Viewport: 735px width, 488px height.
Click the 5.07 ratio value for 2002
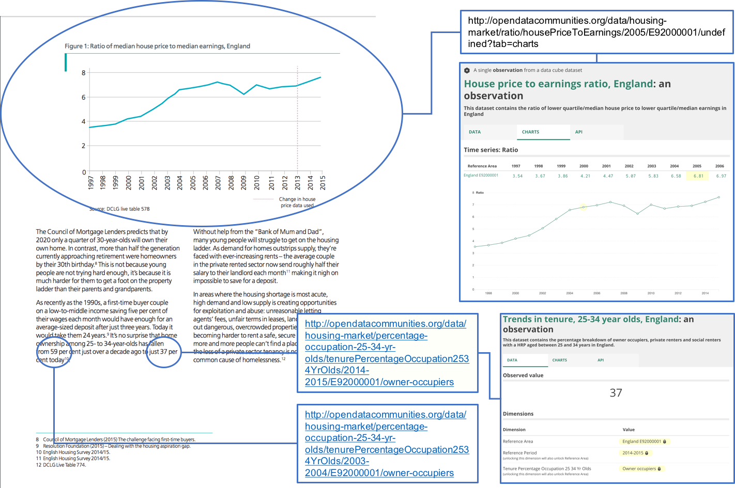click(x=631, y=176)
